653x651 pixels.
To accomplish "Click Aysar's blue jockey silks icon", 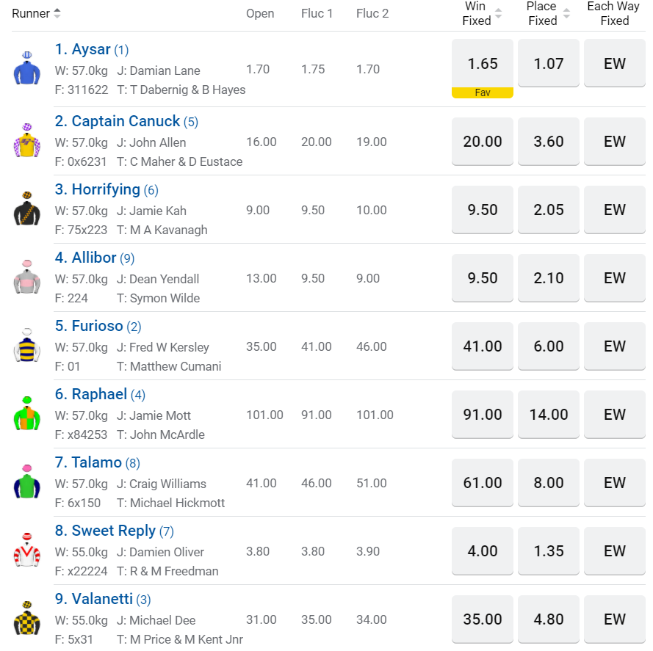I will click(27, 69).
